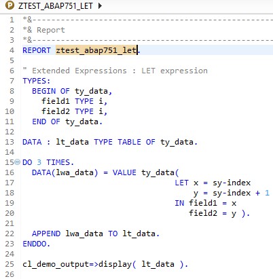
Task: Click the DO keyword on line 15
Action: pyautogui.click(x=27, y=162)
